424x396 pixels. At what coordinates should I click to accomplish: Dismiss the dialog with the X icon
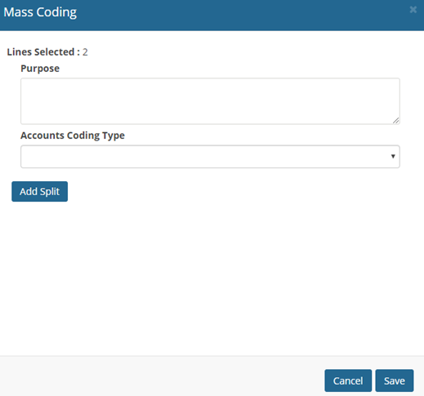413,10
